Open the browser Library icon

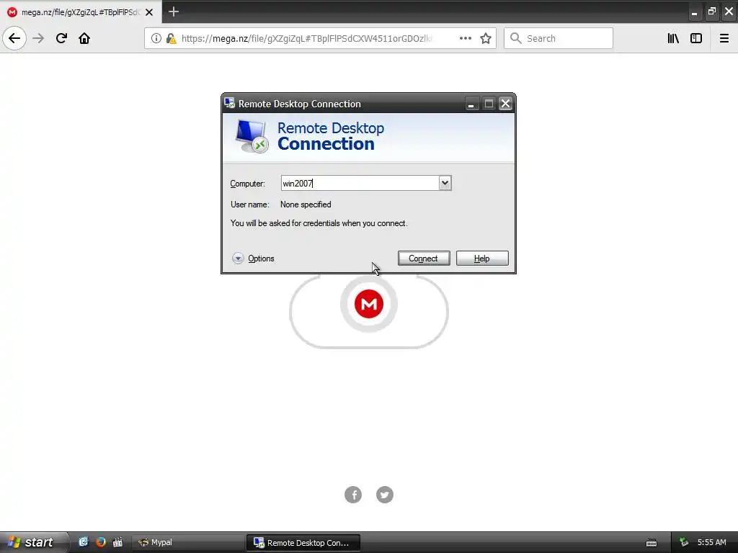673,39
